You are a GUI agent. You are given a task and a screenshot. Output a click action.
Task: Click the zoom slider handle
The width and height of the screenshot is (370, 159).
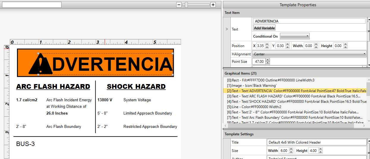(x=186, y=5)
